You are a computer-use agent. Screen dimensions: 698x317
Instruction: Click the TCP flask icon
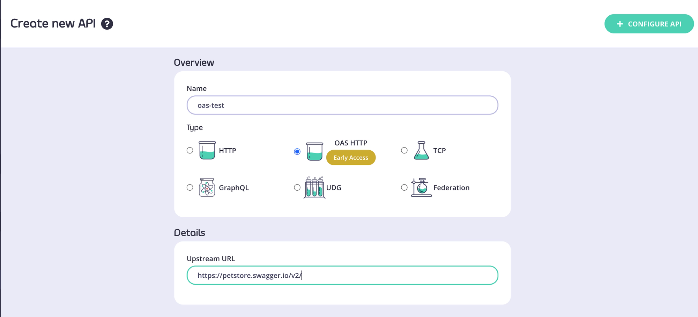point(421,150)
